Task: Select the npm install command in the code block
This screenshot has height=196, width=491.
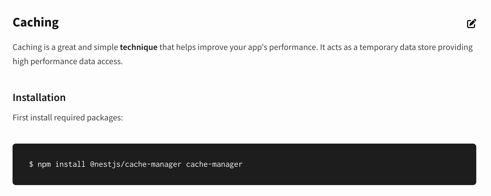Action: (x=136, y=164)
